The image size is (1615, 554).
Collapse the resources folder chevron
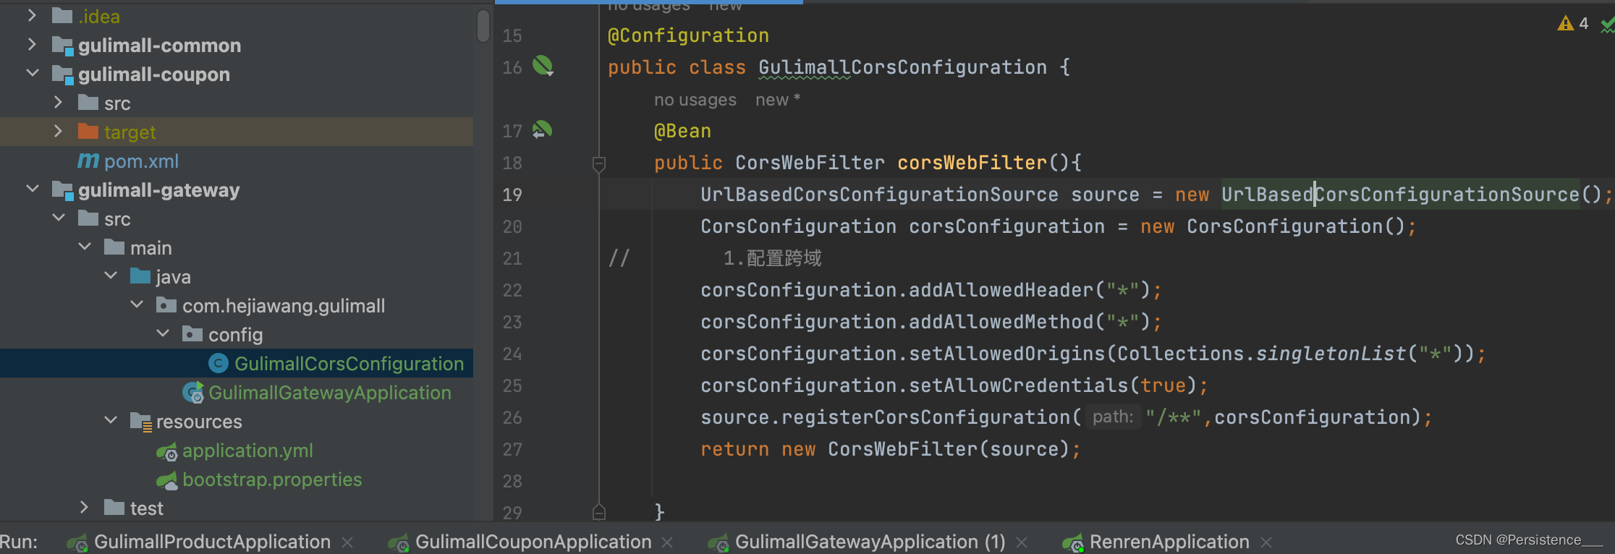(110, 420)
